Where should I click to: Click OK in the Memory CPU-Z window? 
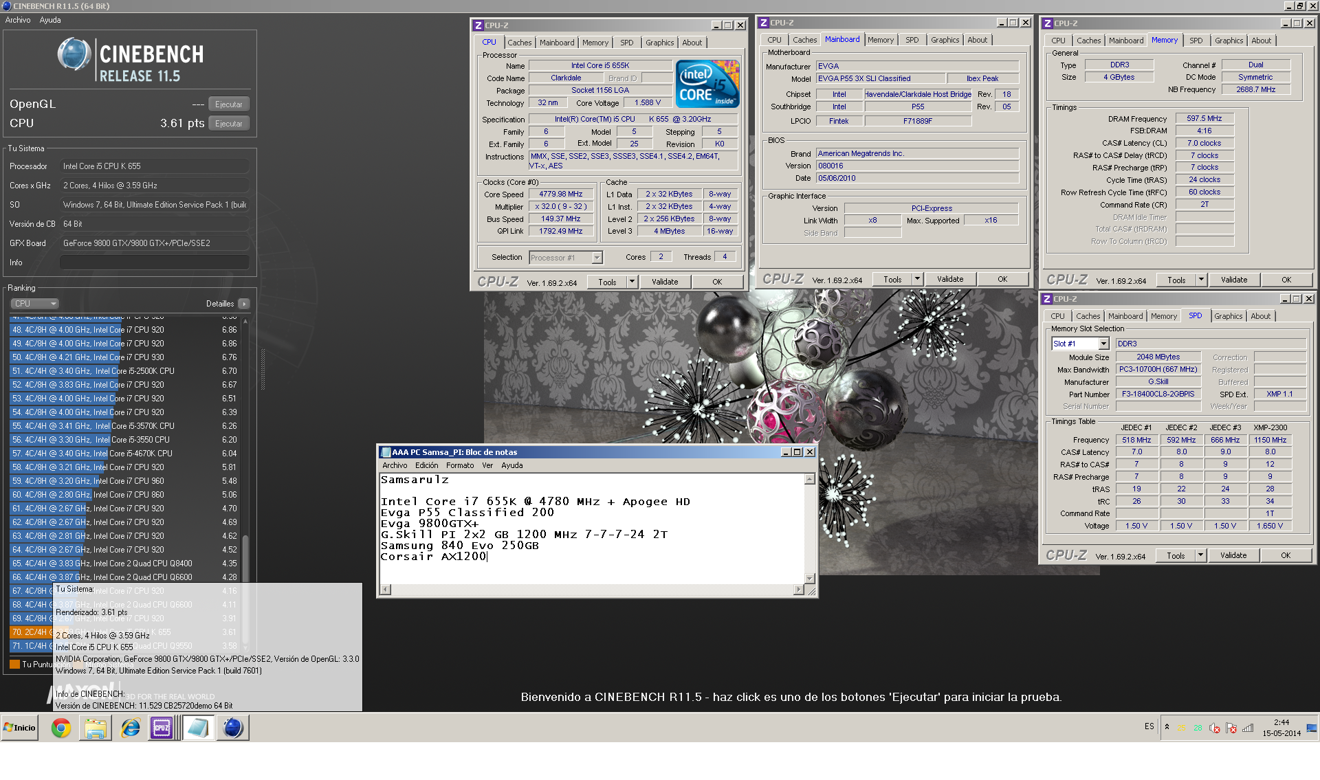1286,280
